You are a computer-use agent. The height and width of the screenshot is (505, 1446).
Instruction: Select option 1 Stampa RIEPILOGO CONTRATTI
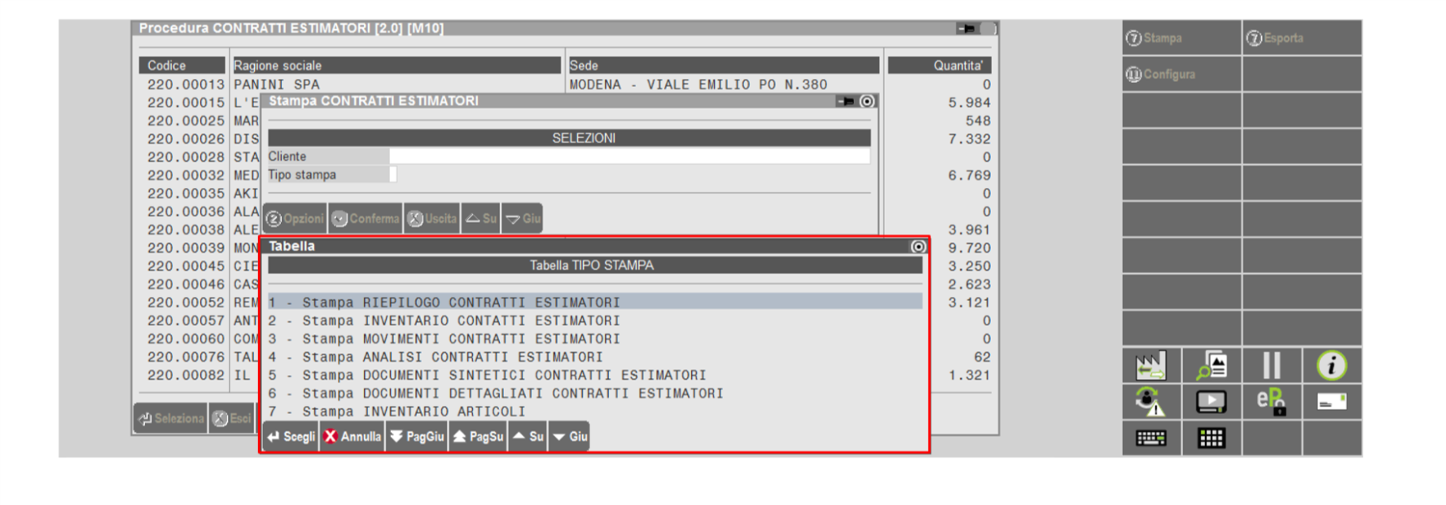(444, 303)
